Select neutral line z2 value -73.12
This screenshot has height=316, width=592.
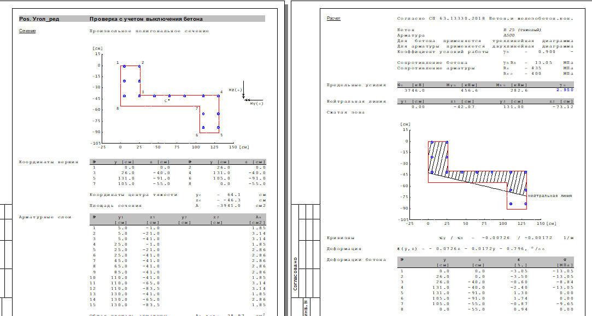[x=563, y=107]
